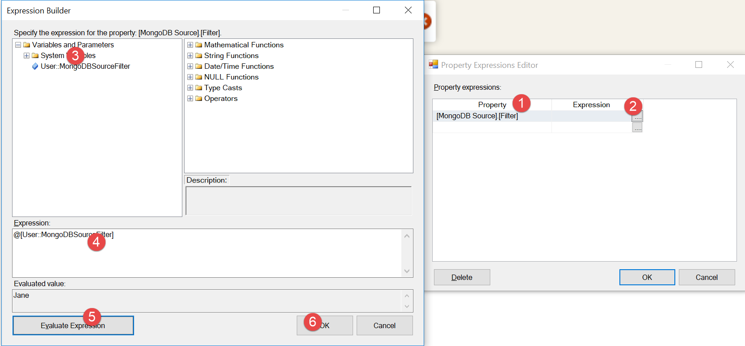This screenshot has width=745, height=346.
Task: Cancel the Expression Builder dialog
Action: (x=384, y=325)
